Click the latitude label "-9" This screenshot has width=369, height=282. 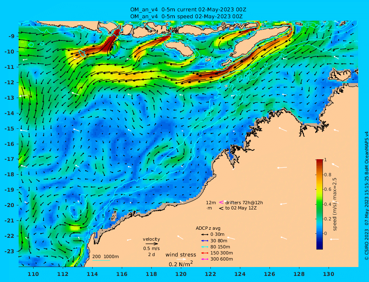pos(12,36)
